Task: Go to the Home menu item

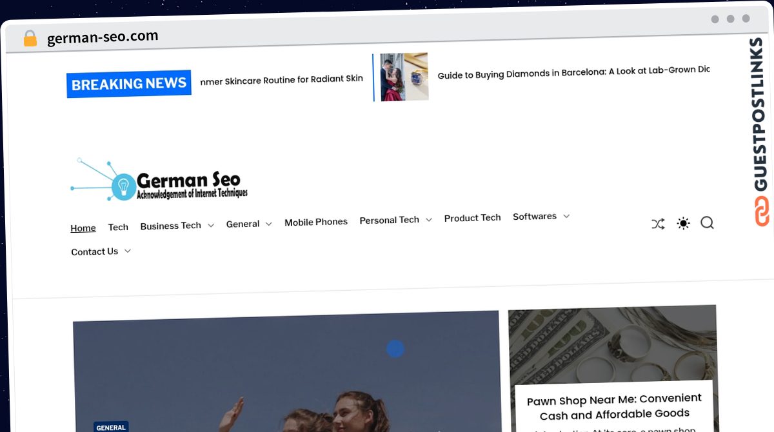Action: 83,228
